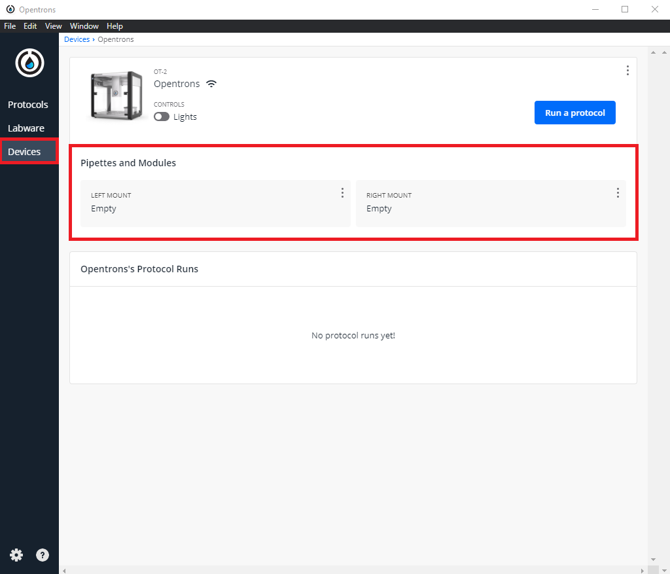Follow the Devices breadcrumb link
Viewport: 670px width, 574px height.
(77, 39)
